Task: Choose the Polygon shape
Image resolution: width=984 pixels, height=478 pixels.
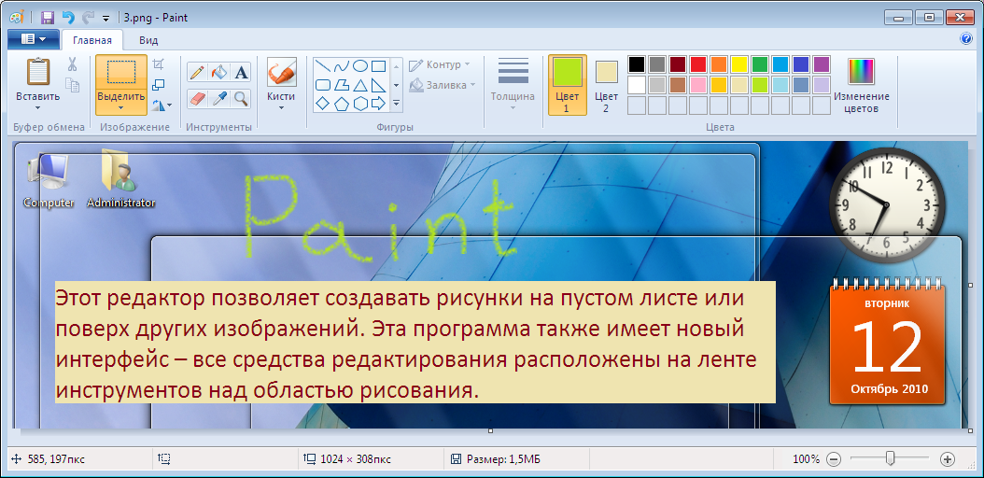Action: (x=342, y=85)
